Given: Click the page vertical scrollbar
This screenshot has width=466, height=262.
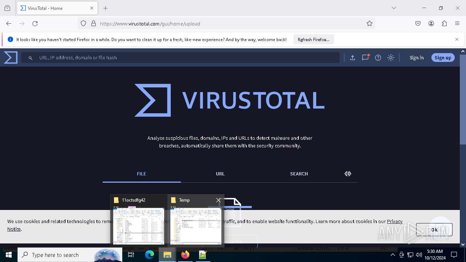Looking at the screenshot, I should pyautogui.click(x=463, y=99).
